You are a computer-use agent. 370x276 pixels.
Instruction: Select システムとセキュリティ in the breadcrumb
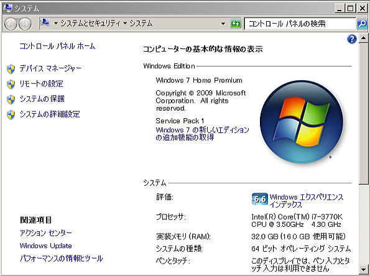click(90, 24)
